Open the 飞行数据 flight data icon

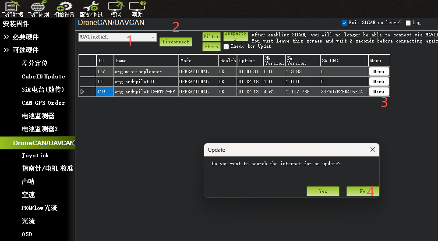click(x=12, y=9)
